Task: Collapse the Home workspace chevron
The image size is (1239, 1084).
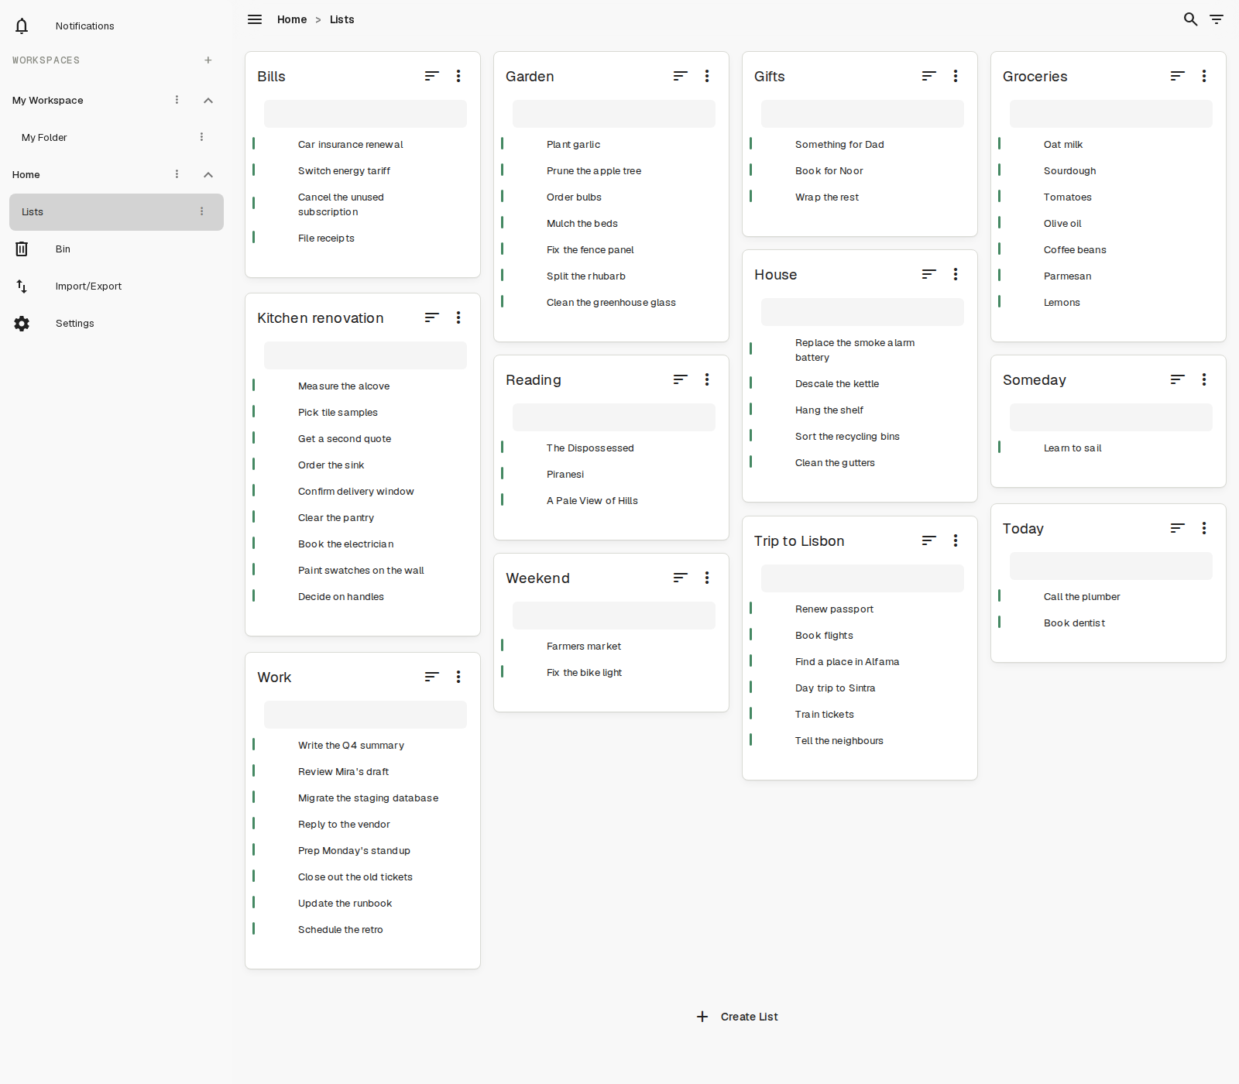Action: point(208,175)
